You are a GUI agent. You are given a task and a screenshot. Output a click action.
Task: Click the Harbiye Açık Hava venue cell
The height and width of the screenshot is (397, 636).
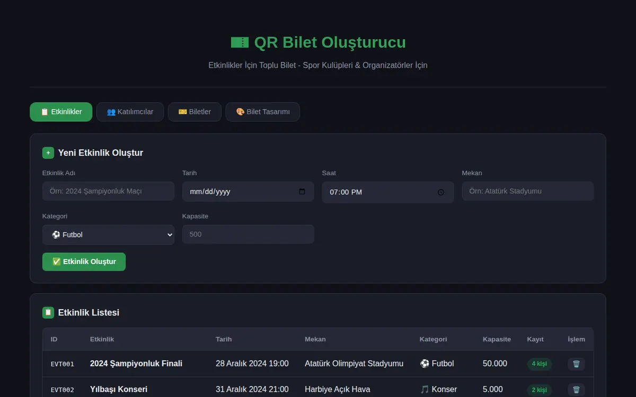(338, 390)
